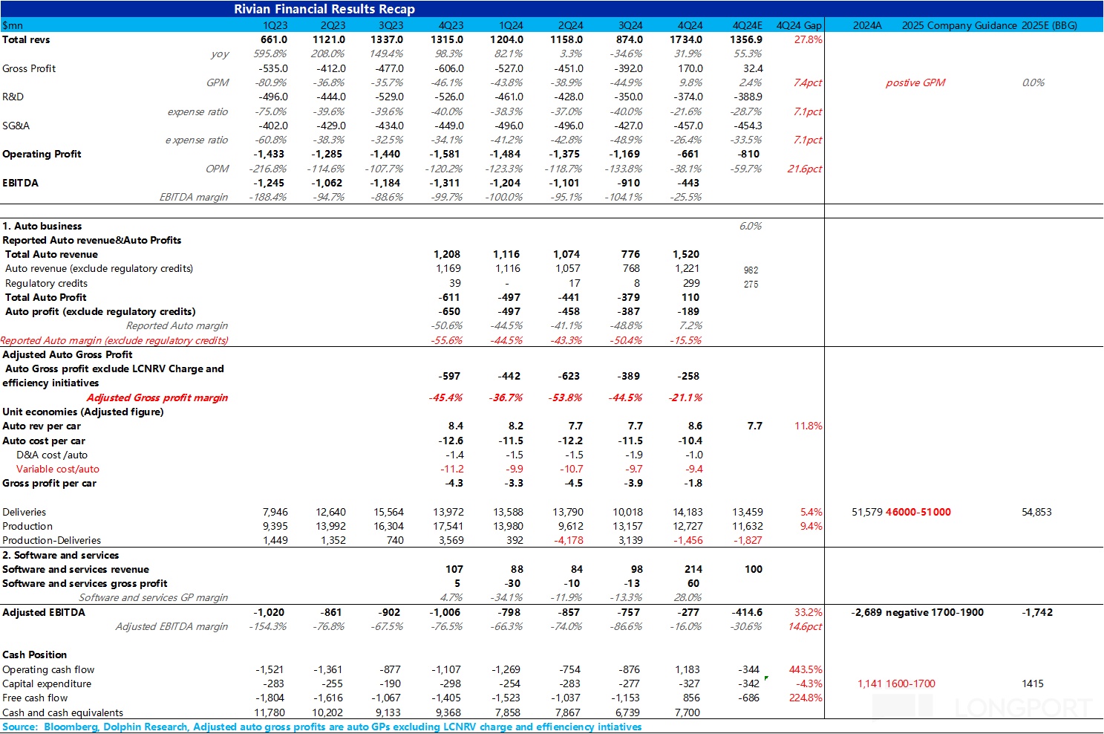
Task: Click the Total revs row label
Action: (x=27, y=39)
